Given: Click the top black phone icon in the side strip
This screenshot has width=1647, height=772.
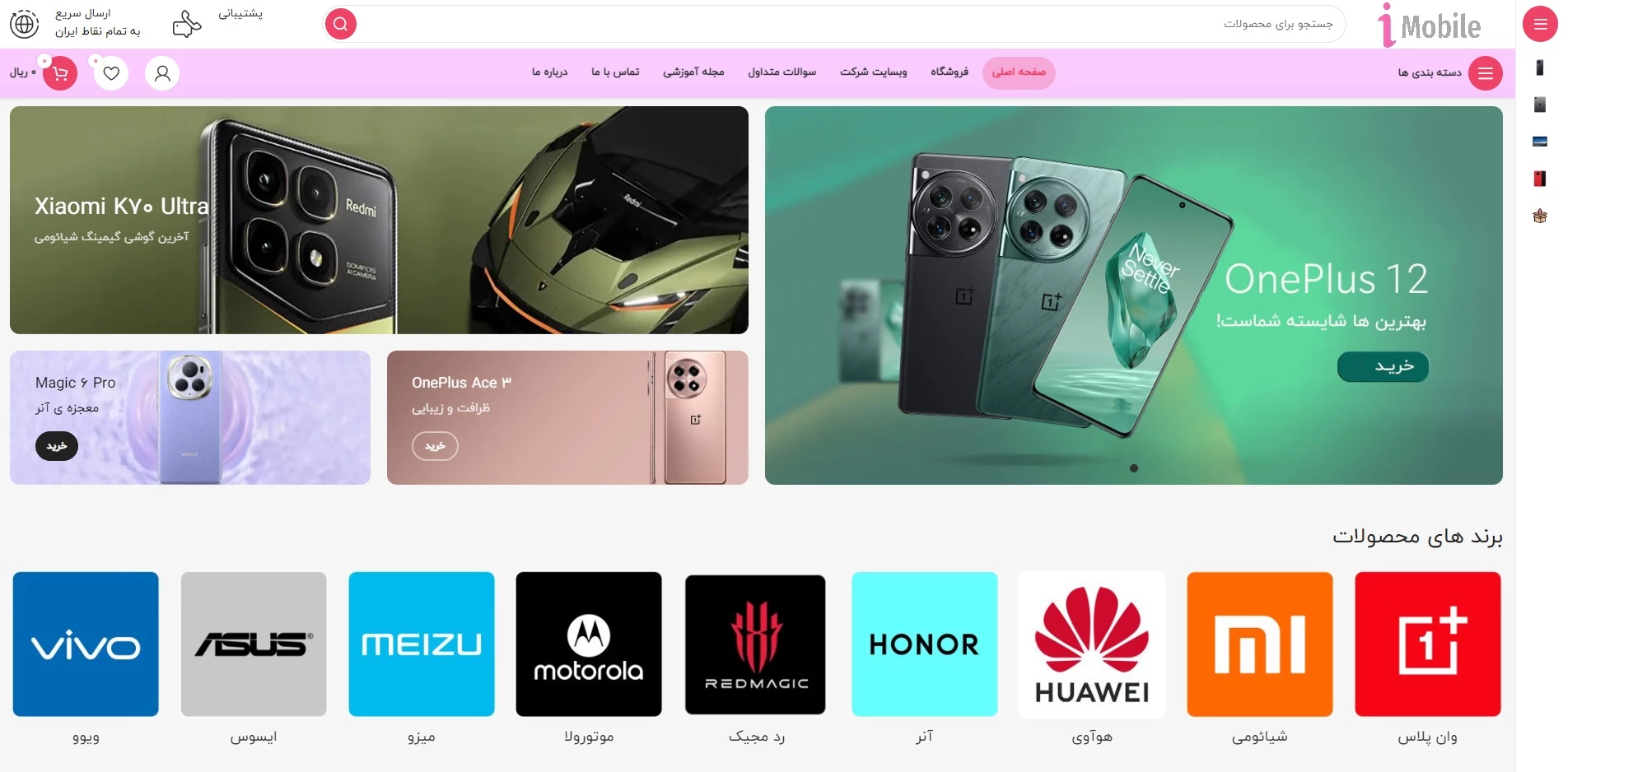Looking at the screenshot, I should click(x=1540, y=67).
